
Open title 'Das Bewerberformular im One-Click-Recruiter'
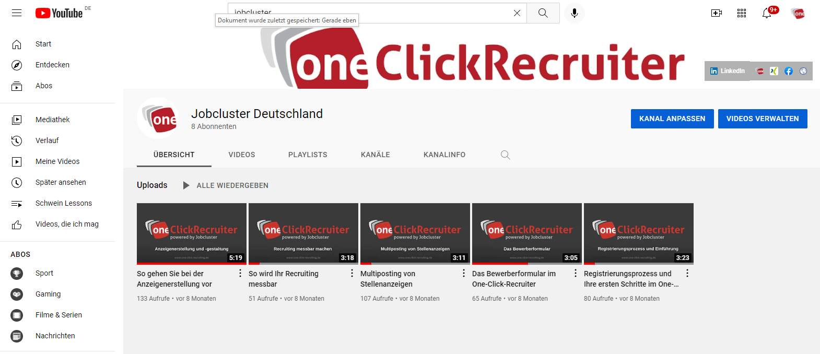514,279
